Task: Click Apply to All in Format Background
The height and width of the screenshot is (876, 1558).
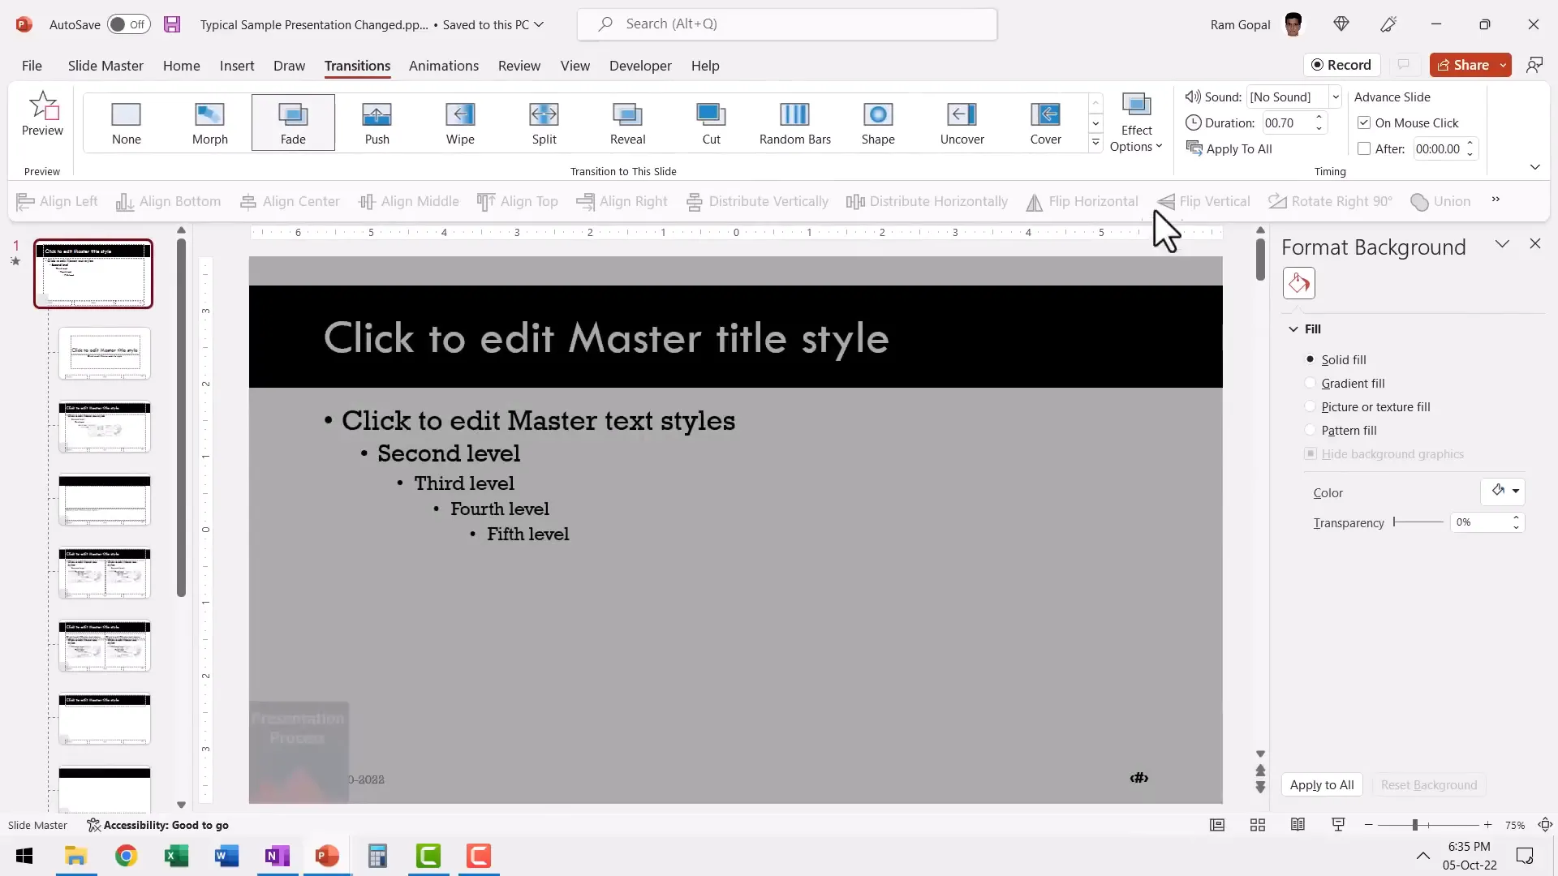Action: pyautogui.click(x=1321, y=784)
